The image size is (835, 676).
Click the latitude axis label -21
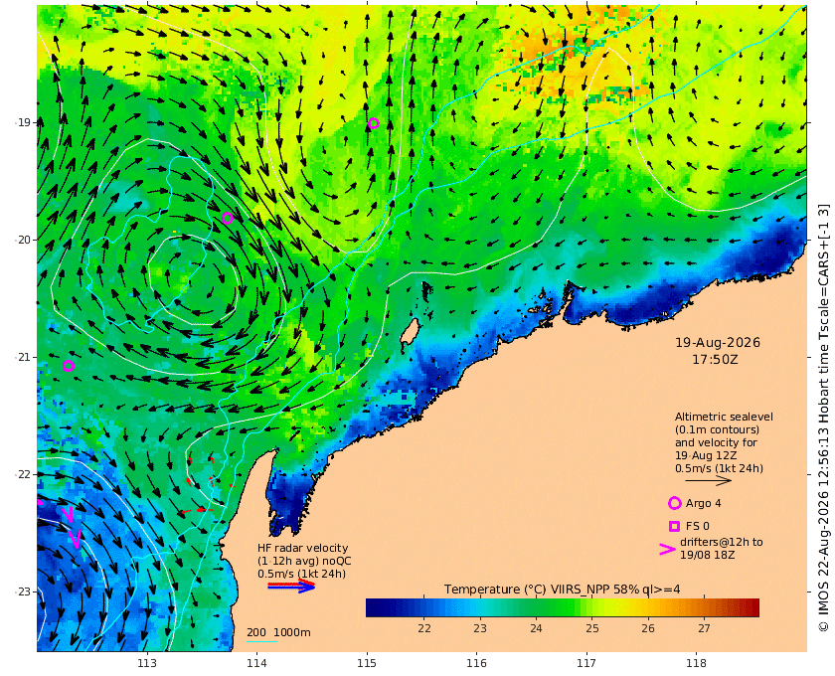(23, 357)
